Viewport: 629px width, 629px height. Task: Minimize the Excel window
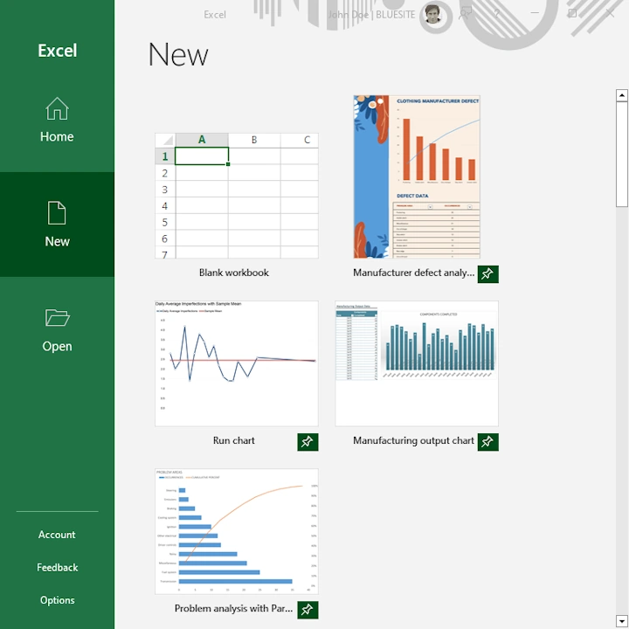[x=535, y=14]
